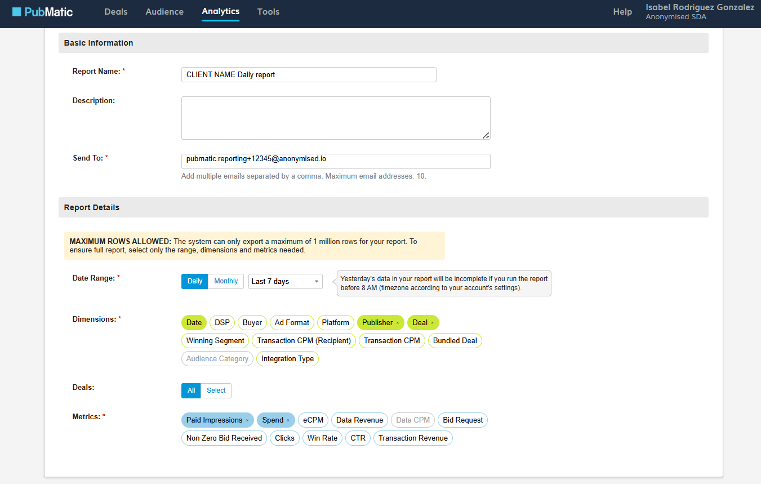Remove the Deal dimension via its x
The height and width of the screenshot is (484, 761).
[x=433, y=323]
